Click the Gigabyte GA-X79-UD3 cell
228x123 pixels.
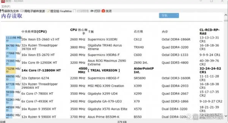pyautogui.click(x=105, y=101)
